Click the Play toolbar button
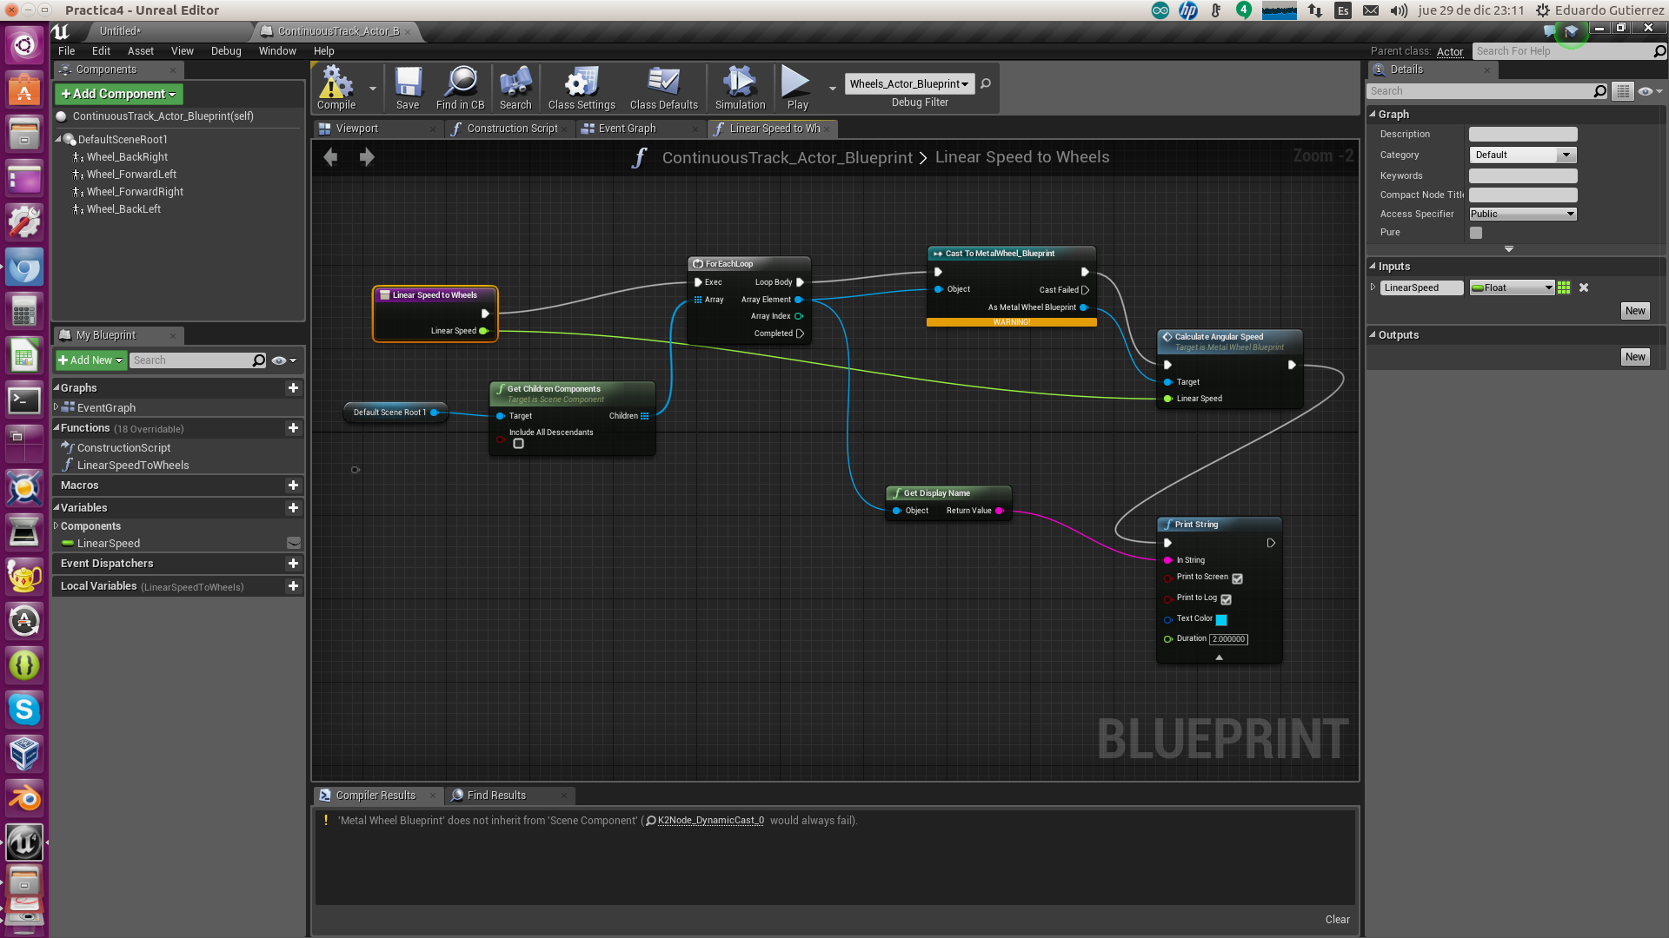The image size is (1669, 938). (797, 88)
